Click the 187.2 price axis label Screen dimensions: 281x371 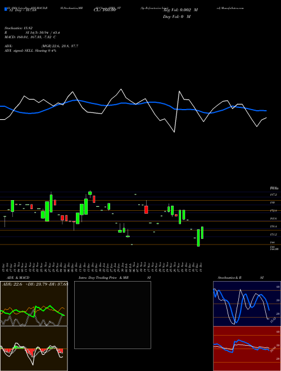[x=273, y=194]
